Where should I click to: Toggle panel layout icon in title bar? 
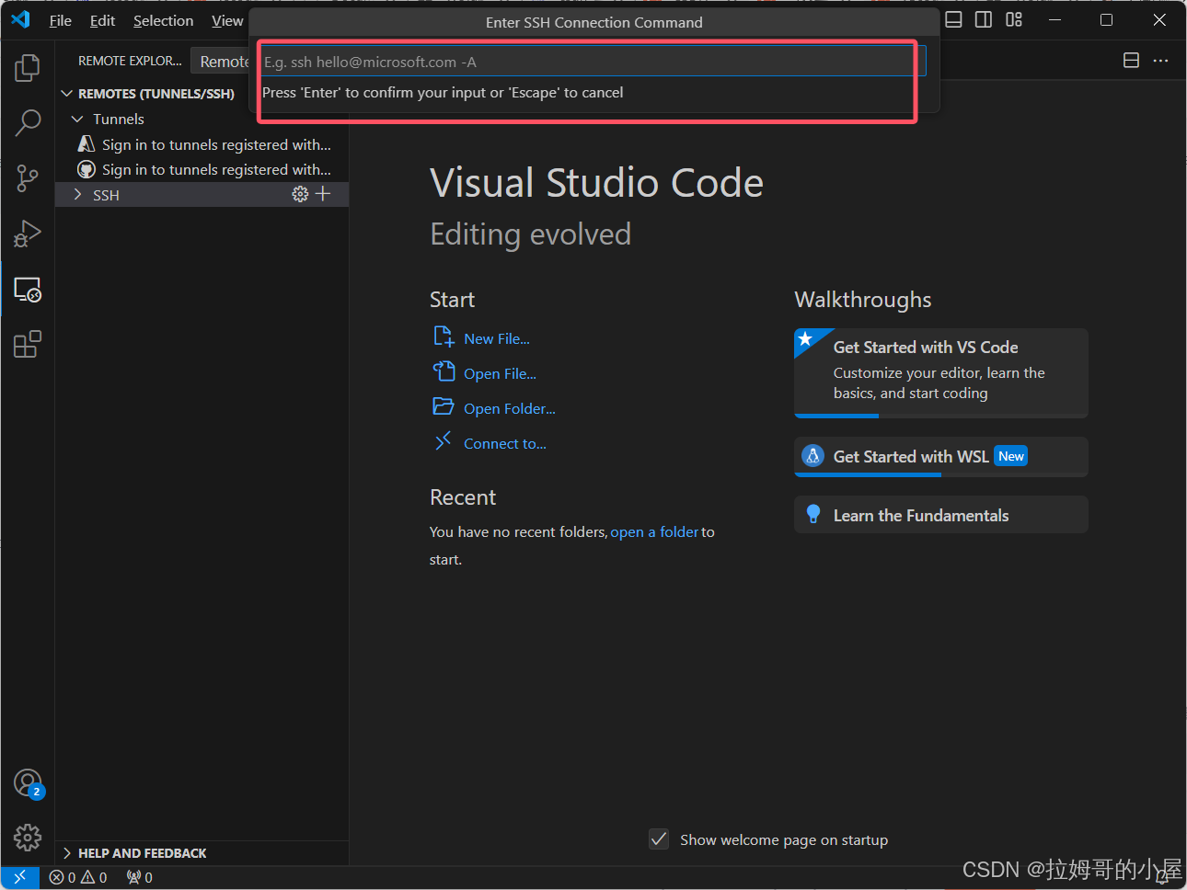954,19
